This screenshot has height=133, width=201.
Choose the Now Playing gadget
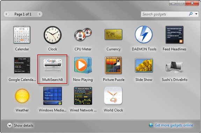83,65
